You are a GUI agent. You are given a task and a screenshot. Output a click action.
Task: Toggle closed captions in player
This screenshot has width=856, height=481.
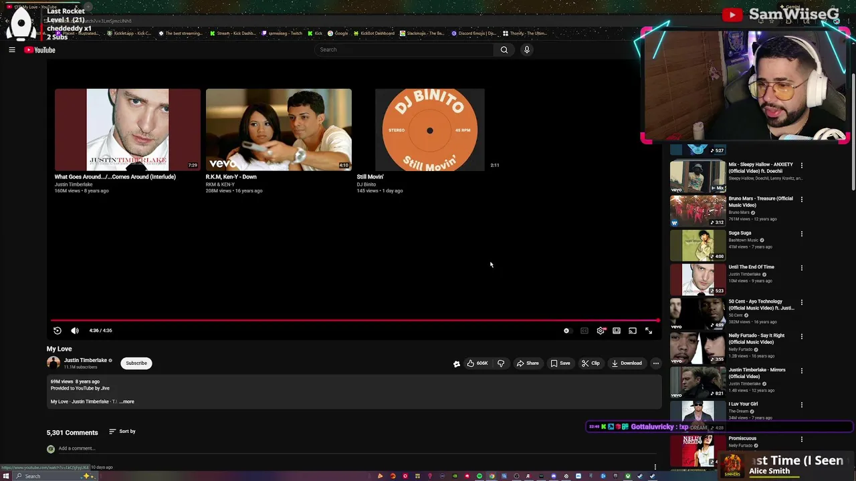(584, 331)
